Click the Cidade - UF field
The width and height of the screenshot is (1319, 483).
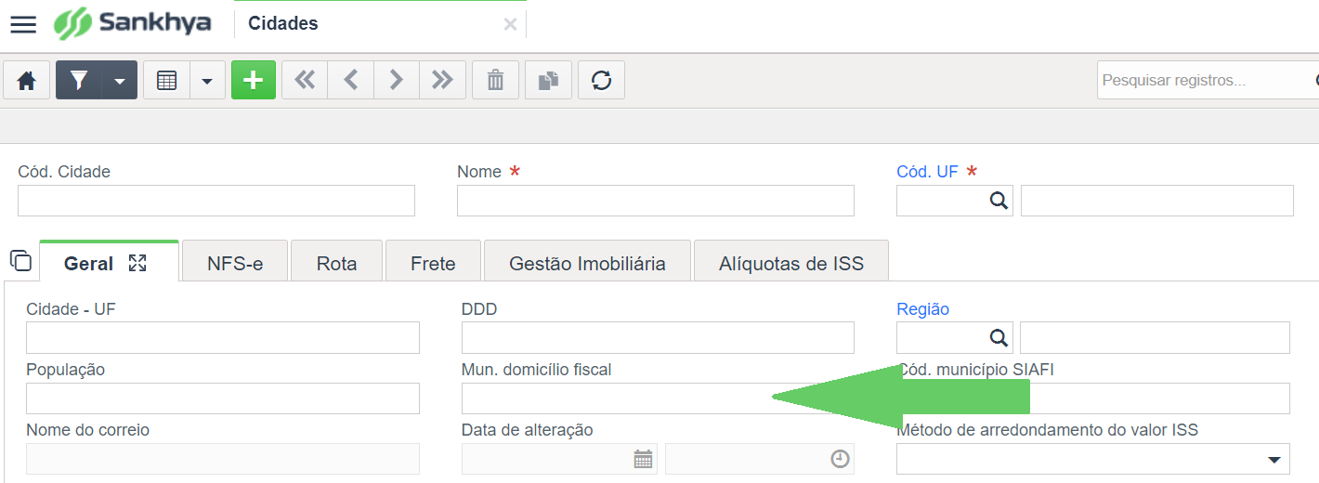pyautogui.click(x=223, y=338)
